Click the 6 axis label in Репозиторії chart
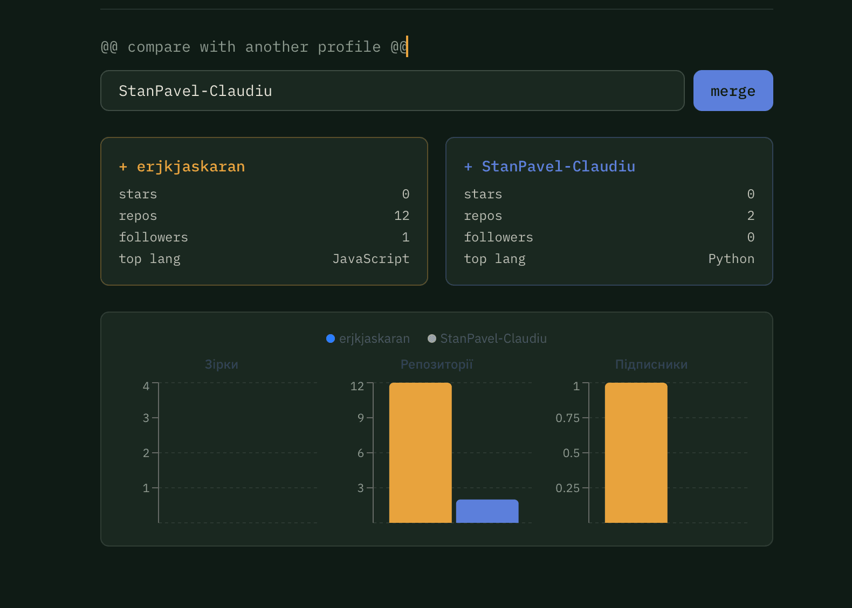The image size is (852, 608). tap(361, 453)
